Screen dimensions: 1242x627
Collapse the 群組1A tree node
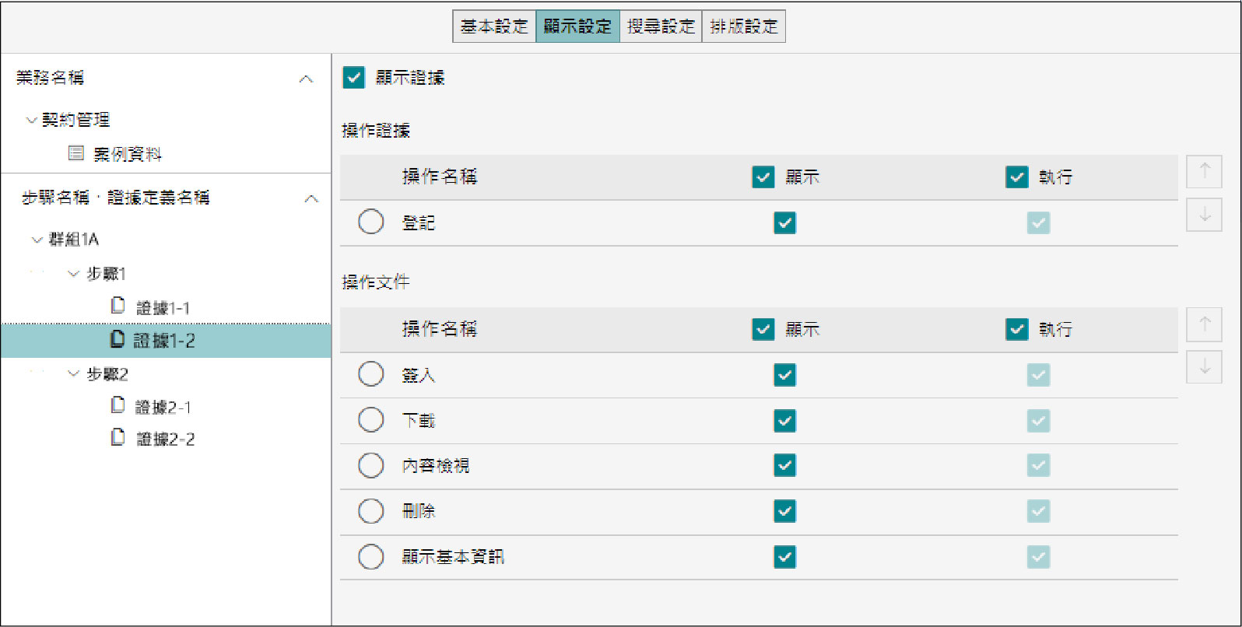tap(37, 240)
